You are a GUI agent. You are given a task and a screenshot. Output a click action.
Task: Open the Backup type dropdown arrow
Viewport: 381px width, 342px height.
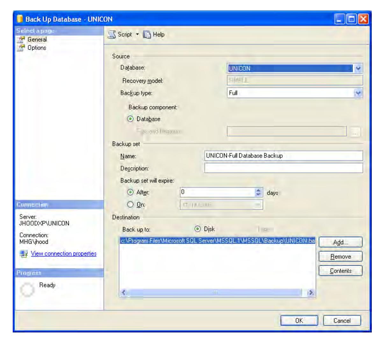[x=358, y=93]
